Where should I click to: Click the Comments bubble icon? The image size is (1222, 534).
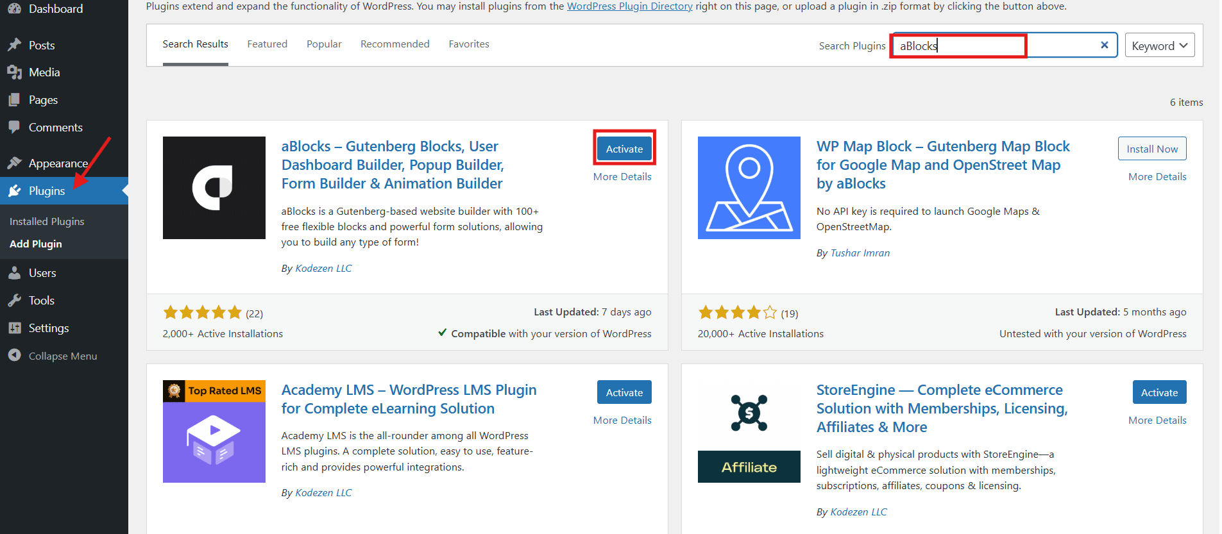point(14,127)
